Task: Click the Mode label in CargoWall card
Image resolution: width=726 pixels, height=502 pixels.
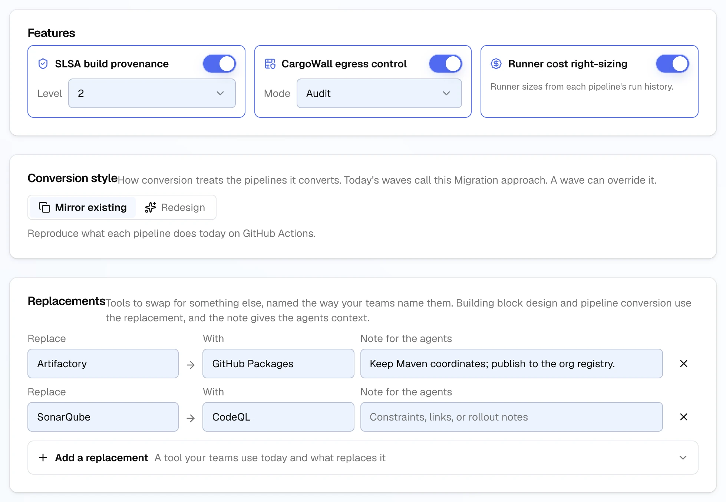Action: pyautogui.click(x=277, y=93)
